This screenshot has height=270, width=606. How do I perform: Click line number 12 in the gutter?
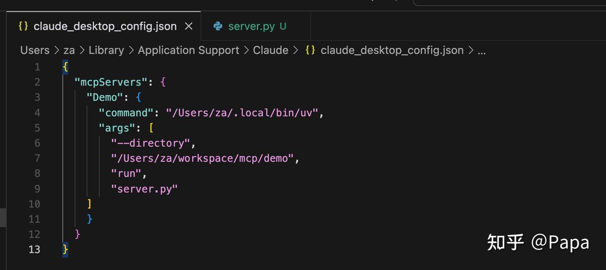tap(35, 234)
